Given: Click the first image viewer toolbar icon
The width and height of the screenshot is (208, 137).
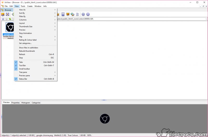Looking at the screenshot, I should tap(3, 14).
